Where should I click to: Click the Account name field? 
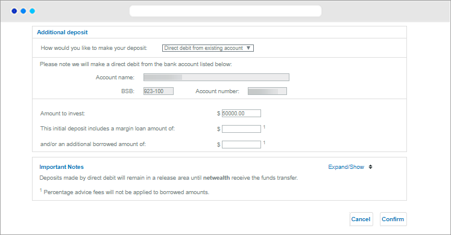pos(216,77)
